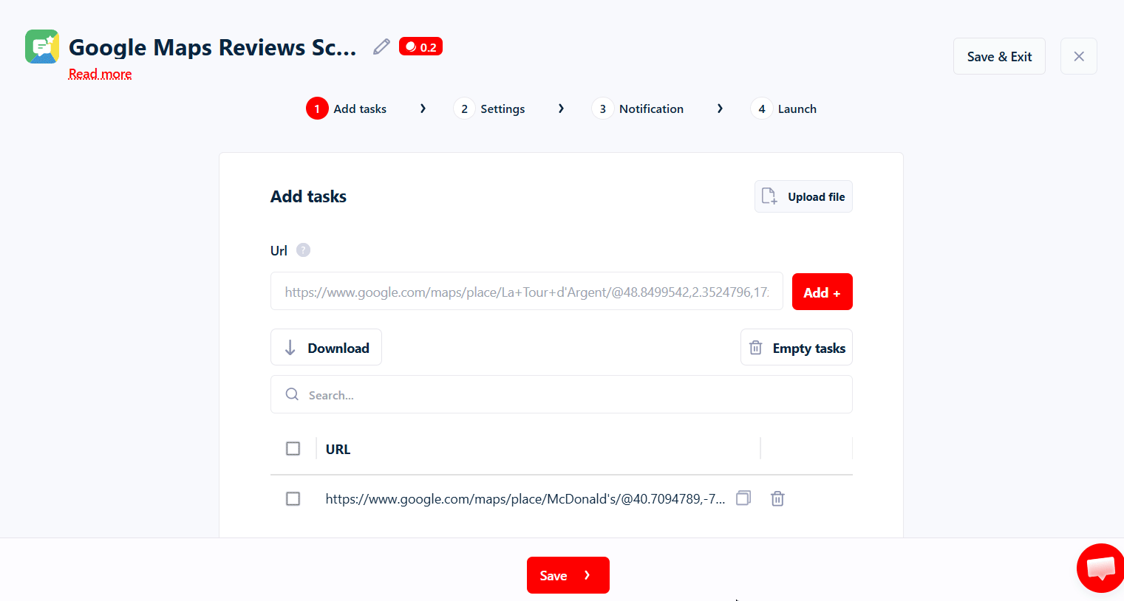Image resolution: width=1124 pixels, height=601 pixels.
Task: Check the McDonald's URL row checkbox
Action: [293, 498]
